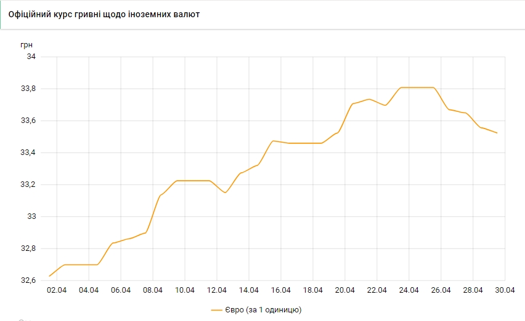Click the line's dip near 12.04
The width and height of the screenshot is (525, 321).
click(225, 192)
